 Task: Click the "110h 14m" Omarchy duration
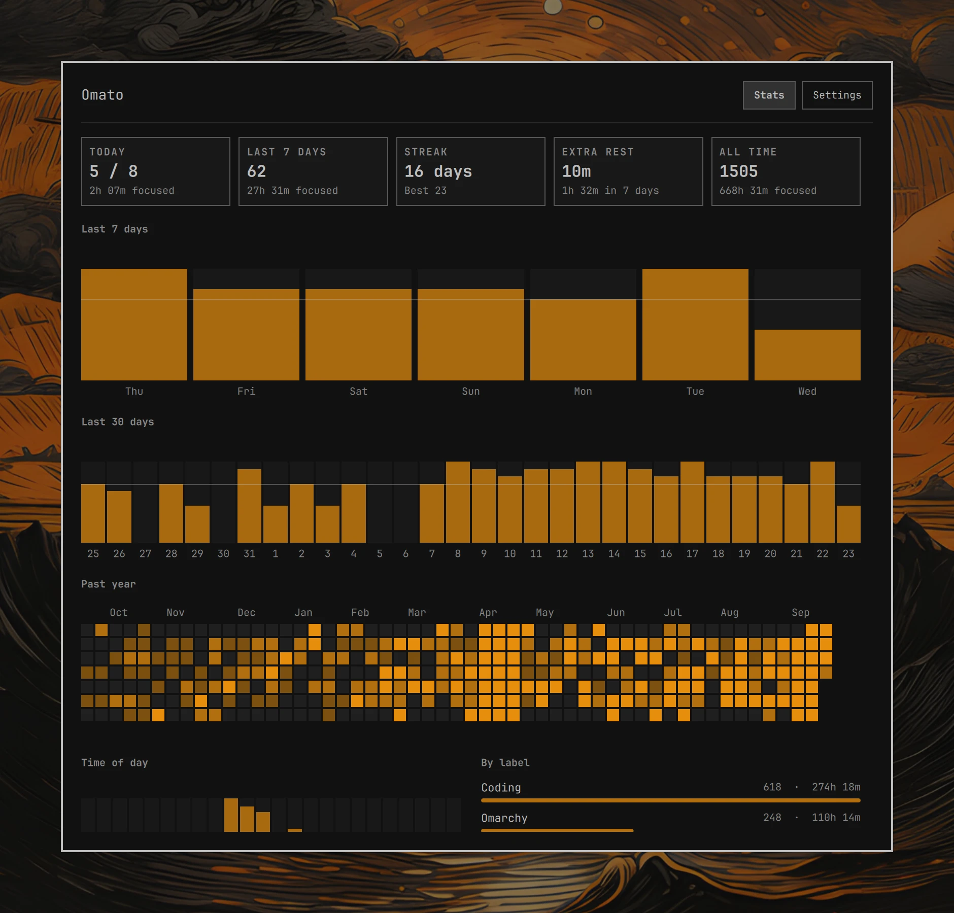836,818
